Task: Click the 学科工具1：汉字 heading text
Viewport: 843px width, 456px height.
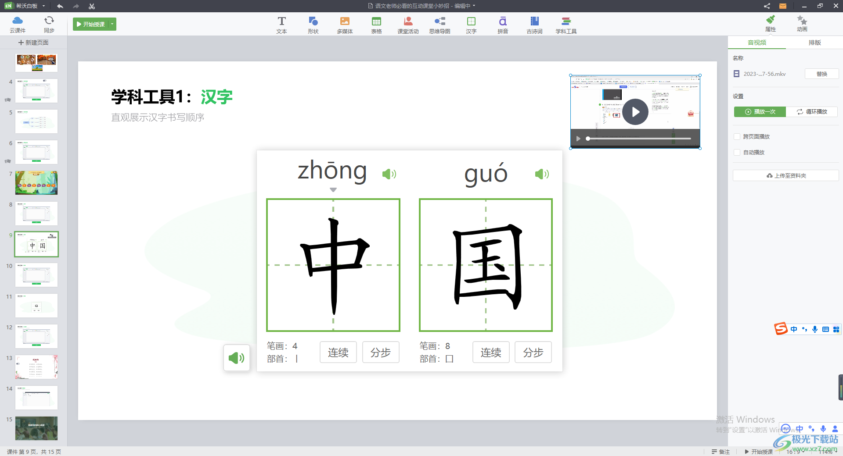Action: pyautogui.click(x=172, y=97)
